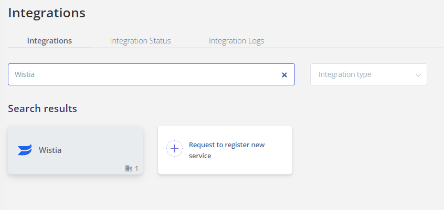Open the Wistia integration card
The width and height of the screenshot is (444, 210).
[76, 150]
